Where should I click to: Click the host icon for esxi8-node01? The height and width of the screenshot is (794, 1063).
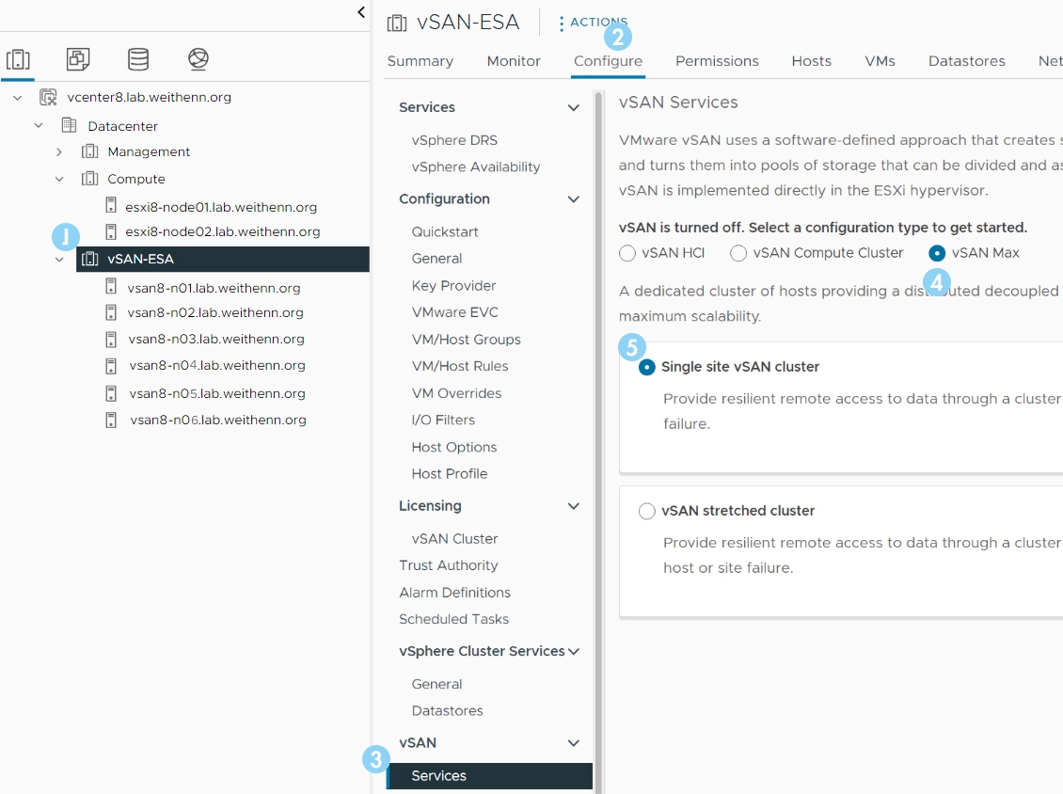click(111, 205)
